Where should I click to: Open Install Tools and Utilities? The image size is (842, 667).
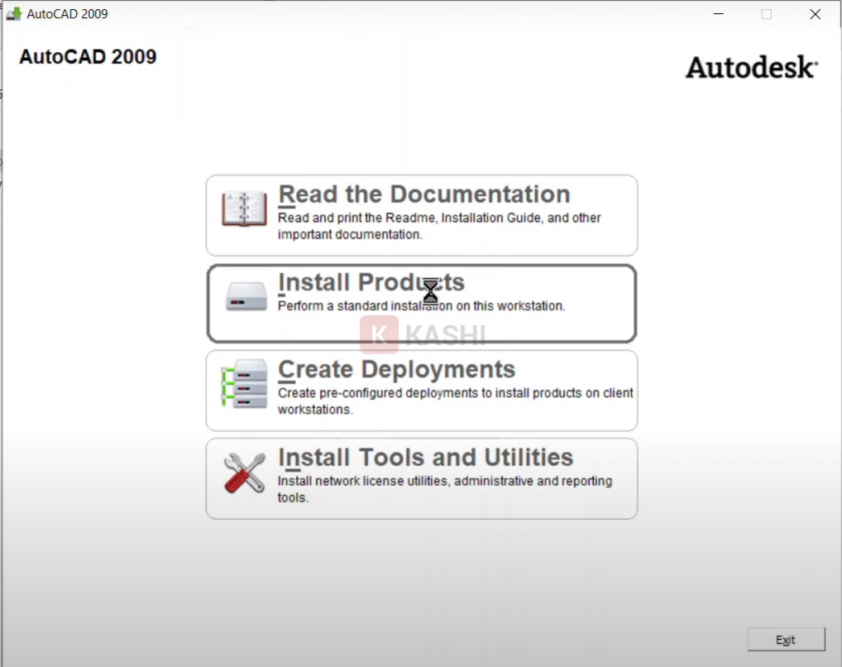[422, 478]
